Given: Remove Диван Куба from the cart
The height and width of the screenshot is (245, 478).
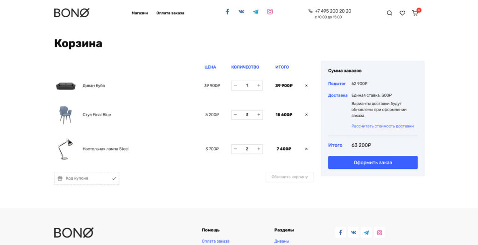Looking at the screenshot, I should [x=306, y=85].
